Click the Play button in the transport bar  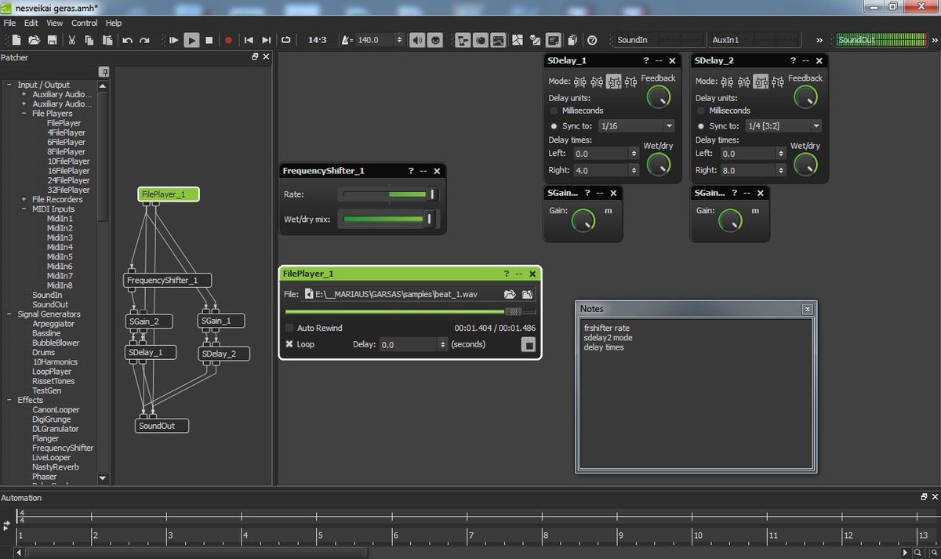(191, 40)
